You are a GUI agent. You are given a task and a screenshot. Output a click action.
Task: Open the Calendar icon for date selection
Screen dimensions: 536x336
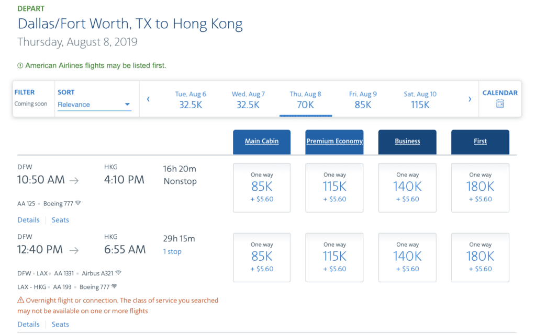pos(500,103)
